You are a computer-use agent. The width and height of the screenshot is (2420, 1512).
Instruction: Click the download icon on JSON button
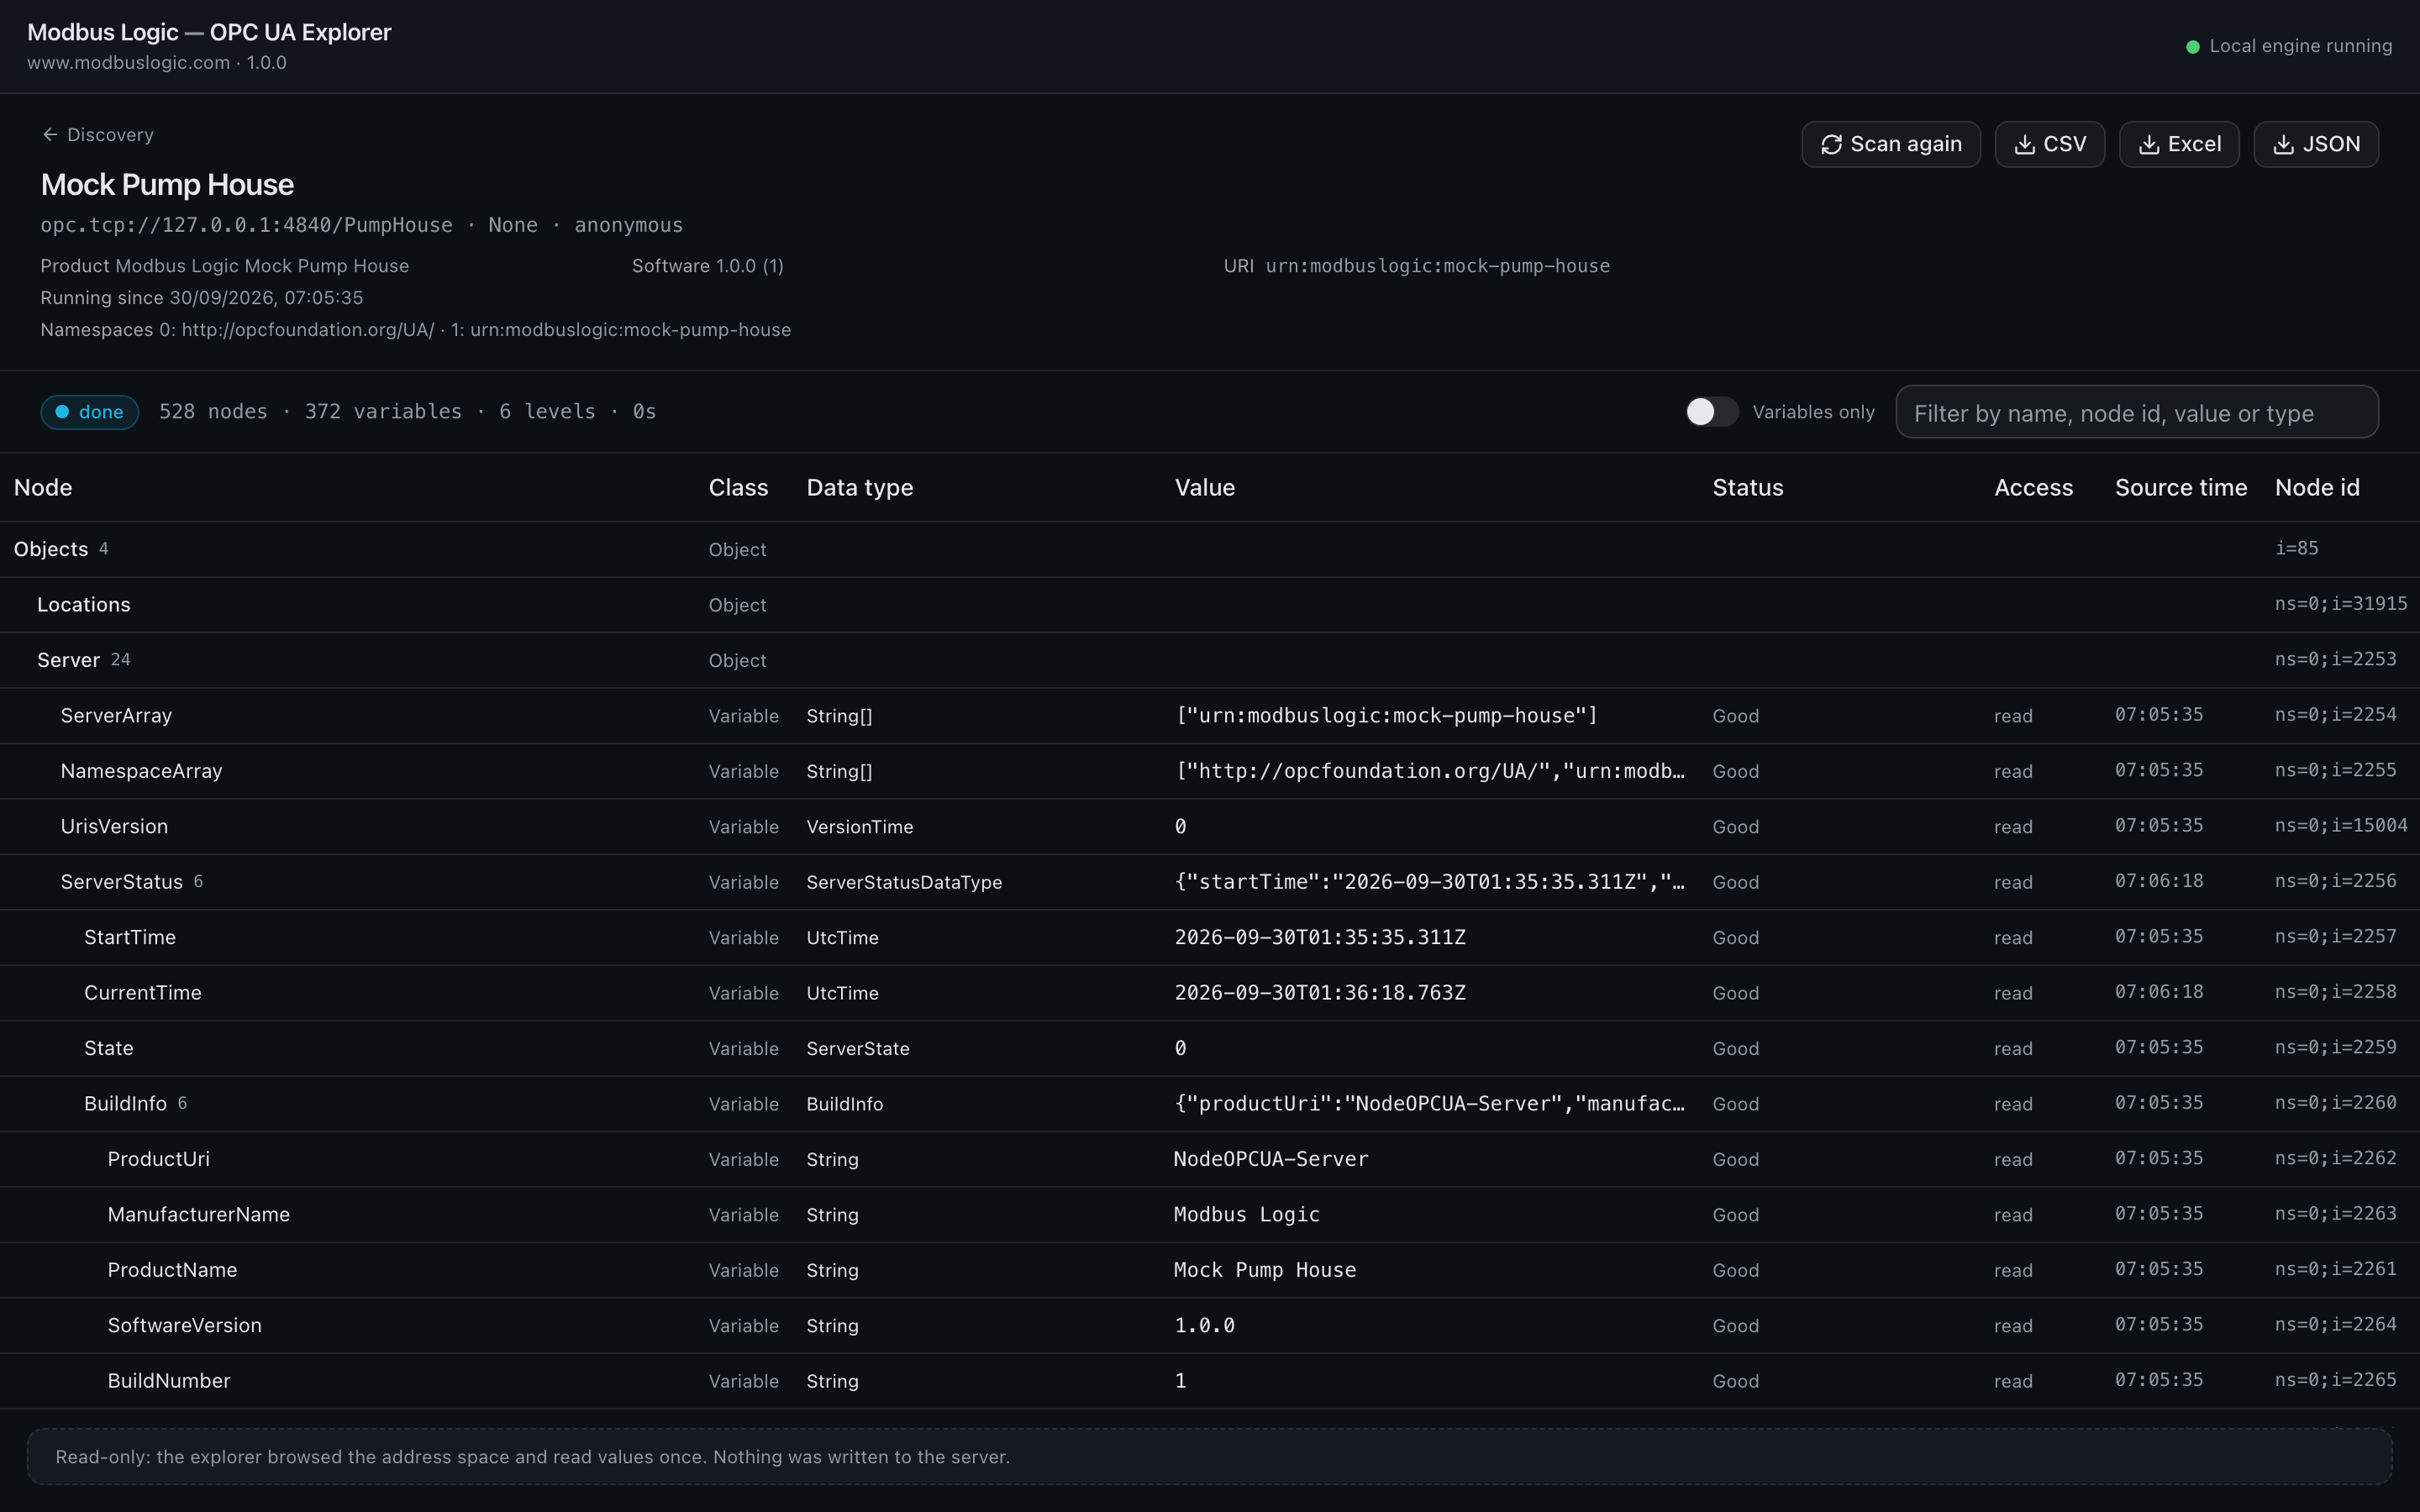(2283, 145)
